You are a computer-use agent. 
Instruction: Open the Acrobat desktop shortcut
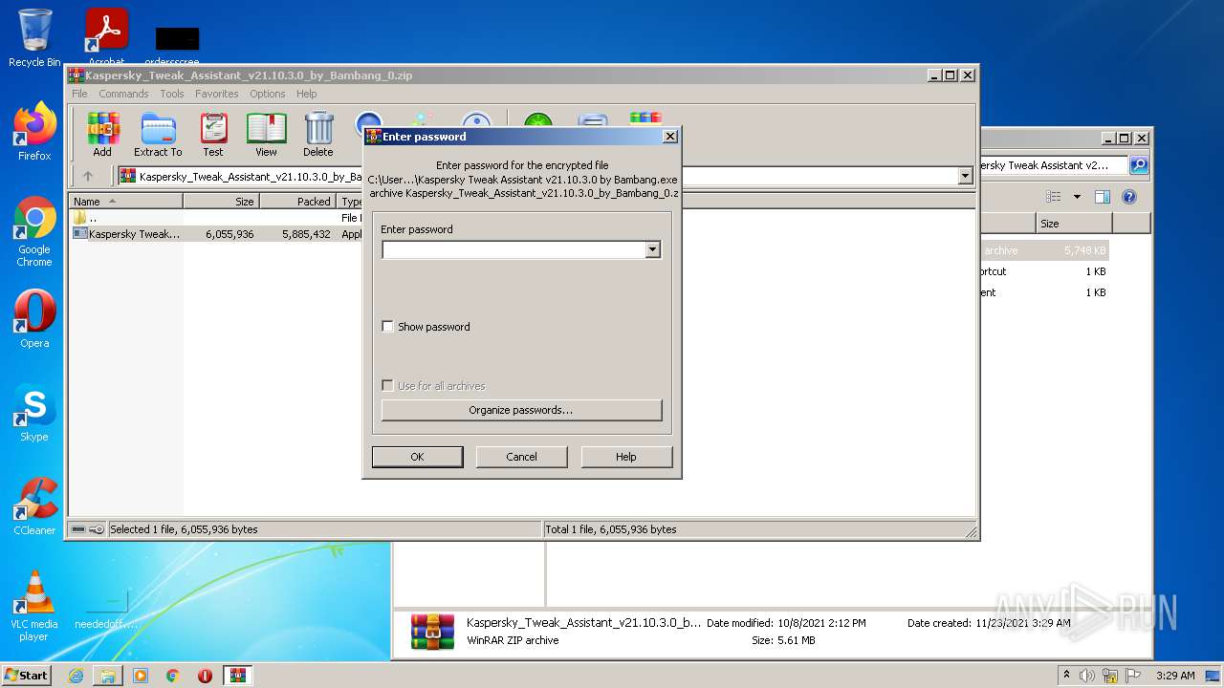point(107,36)
